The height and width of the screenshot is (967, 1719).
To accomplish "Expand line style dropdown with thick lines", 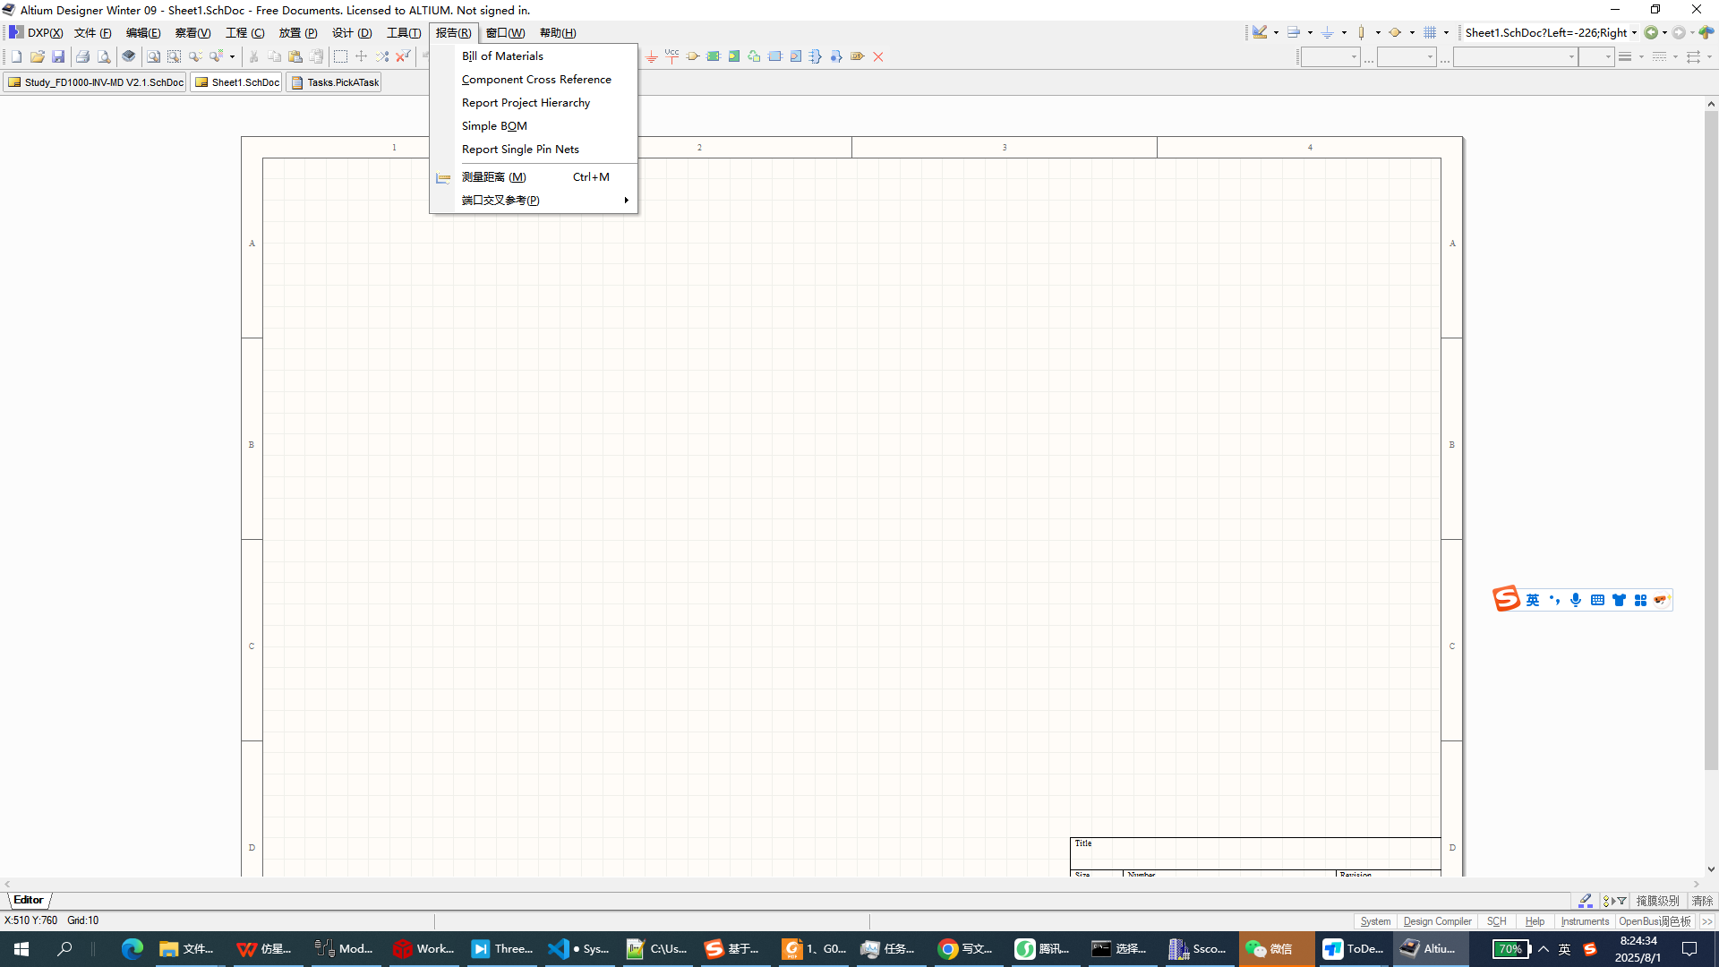I will point(1641,57).
